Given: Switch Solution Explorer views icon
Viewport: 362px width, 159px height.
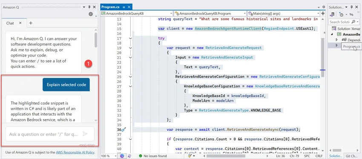Looking at the screenshot, I should click(x=332, y=14).
